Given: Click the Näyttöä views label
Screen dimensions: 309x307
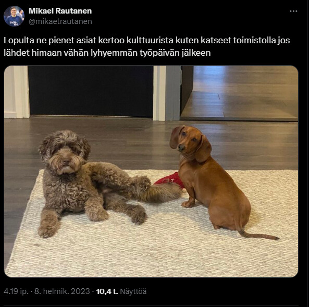Looking at the screenshot, I should point(133,291).
